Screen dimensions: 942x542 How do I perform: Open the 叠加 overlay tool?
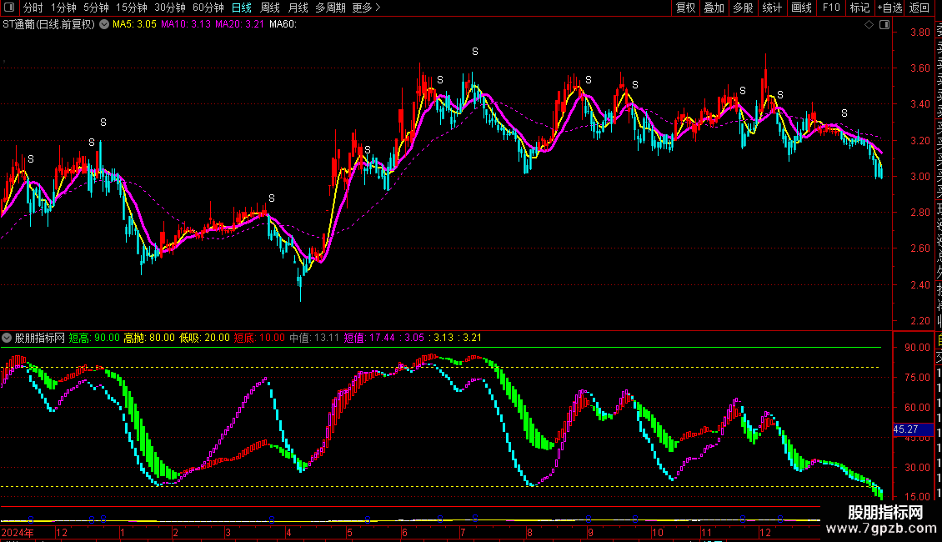click(x=714, y=8)
